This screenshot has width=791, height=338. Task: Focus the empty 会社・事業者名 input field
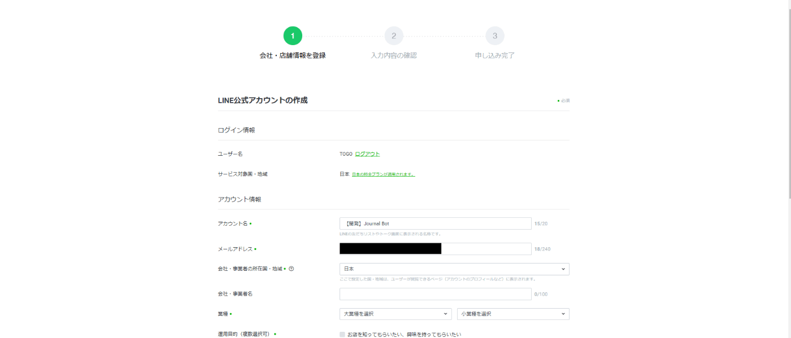point(435,294)
